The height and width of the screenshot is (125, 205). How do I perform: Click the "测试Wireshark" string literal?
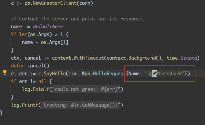[x=165, y=74]
